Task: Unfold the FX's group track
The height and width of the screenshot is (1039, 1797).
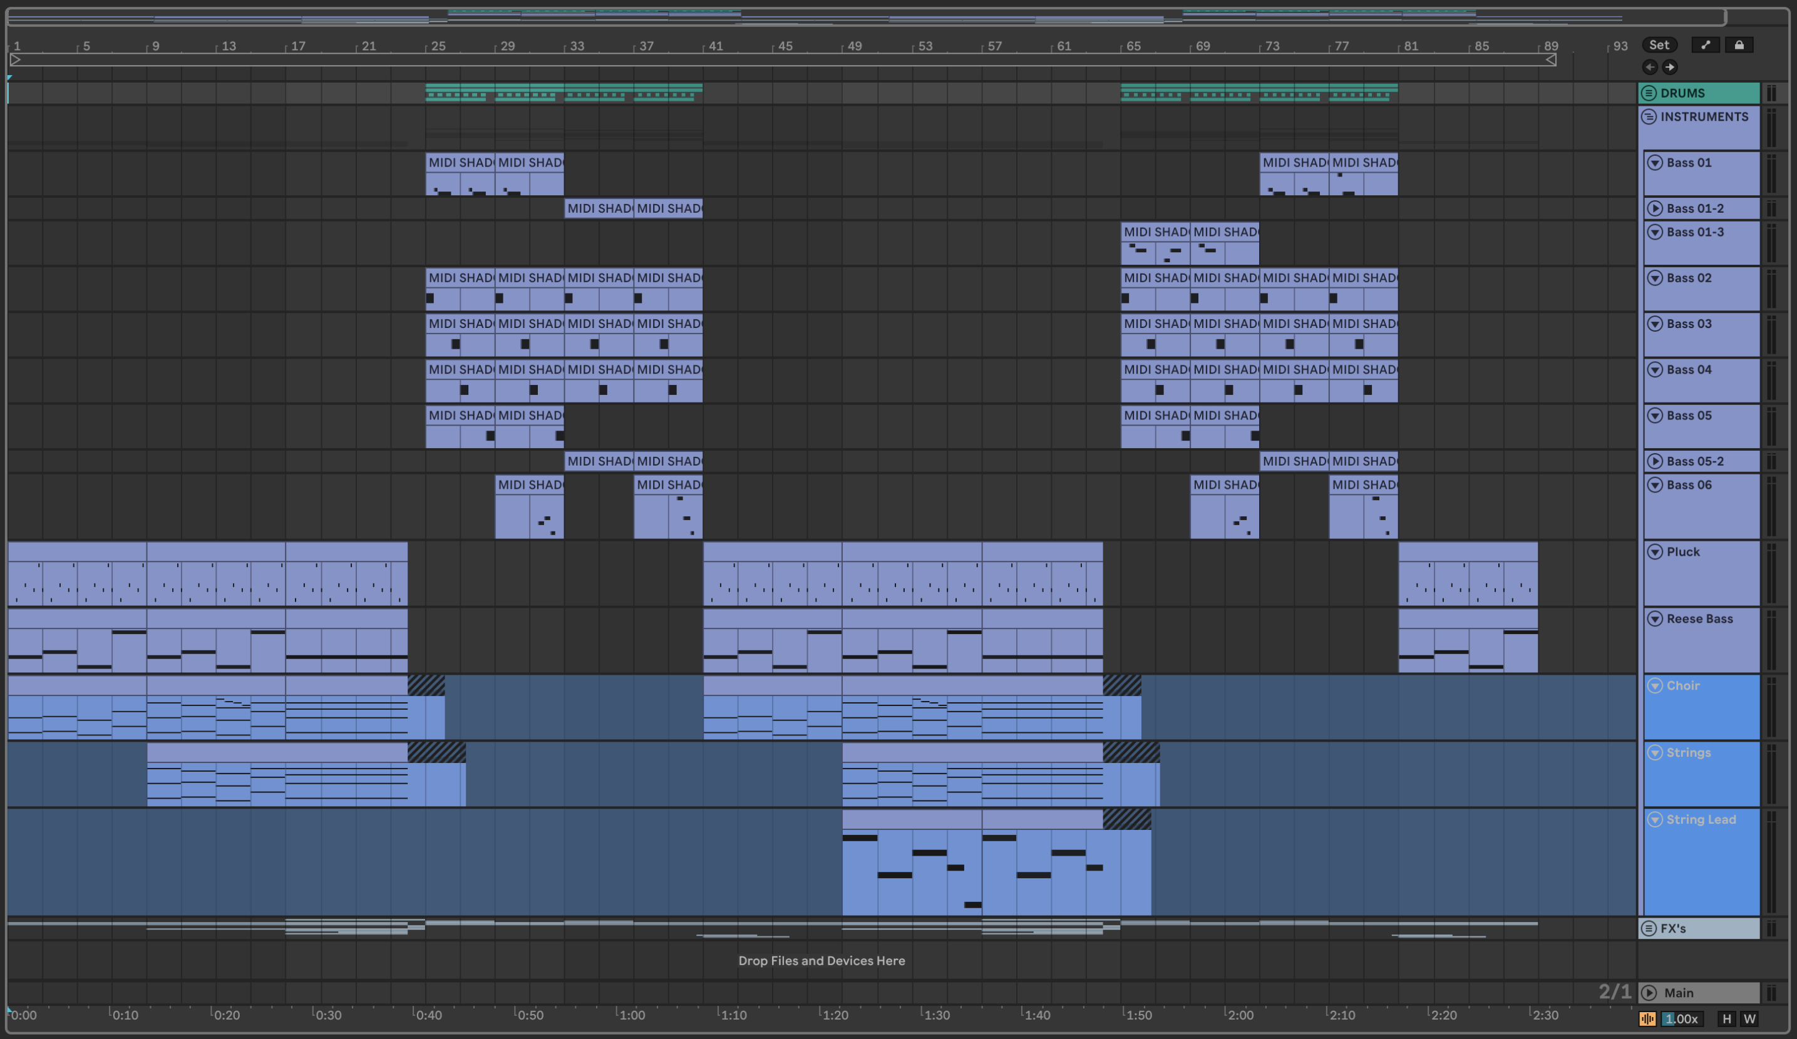Action: click(x=1649, y=929)
